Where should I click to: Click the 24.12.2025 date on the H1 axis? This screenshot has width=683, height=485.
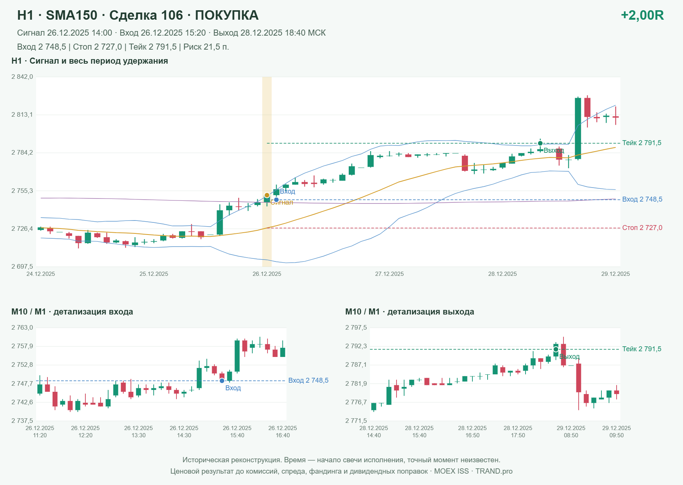[41, 274]
